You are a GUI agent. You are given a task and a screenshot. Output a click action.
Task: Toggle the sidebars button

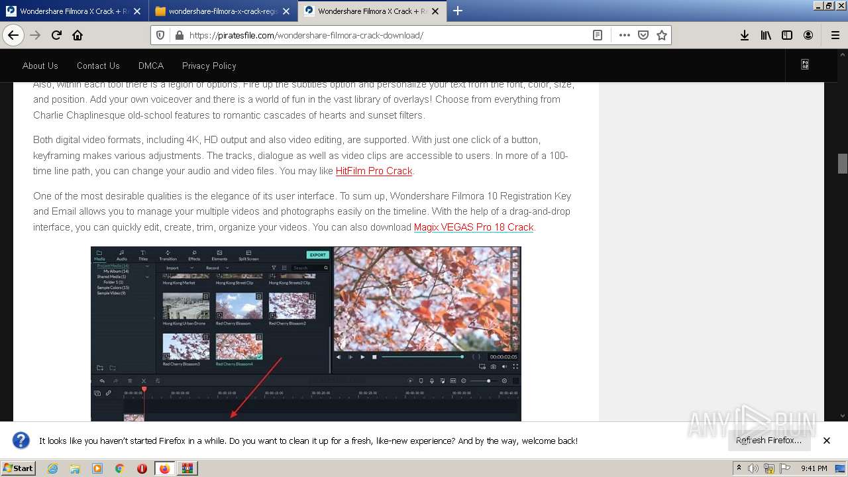pyautogui.click(x=787, y=35)
